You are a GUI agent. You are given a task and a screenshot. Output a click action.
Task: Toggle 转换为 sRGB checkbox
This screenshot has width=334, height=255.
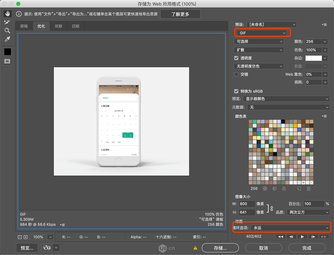pyautogui.click(x=236, y=91)
